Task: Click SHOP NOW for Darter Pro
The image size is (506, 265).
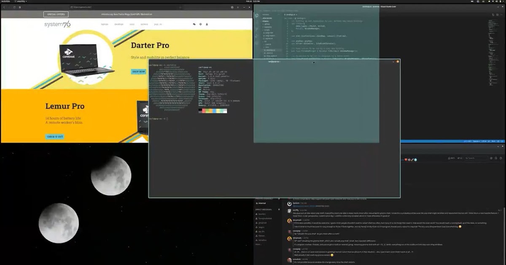Action: coord(139,72)
